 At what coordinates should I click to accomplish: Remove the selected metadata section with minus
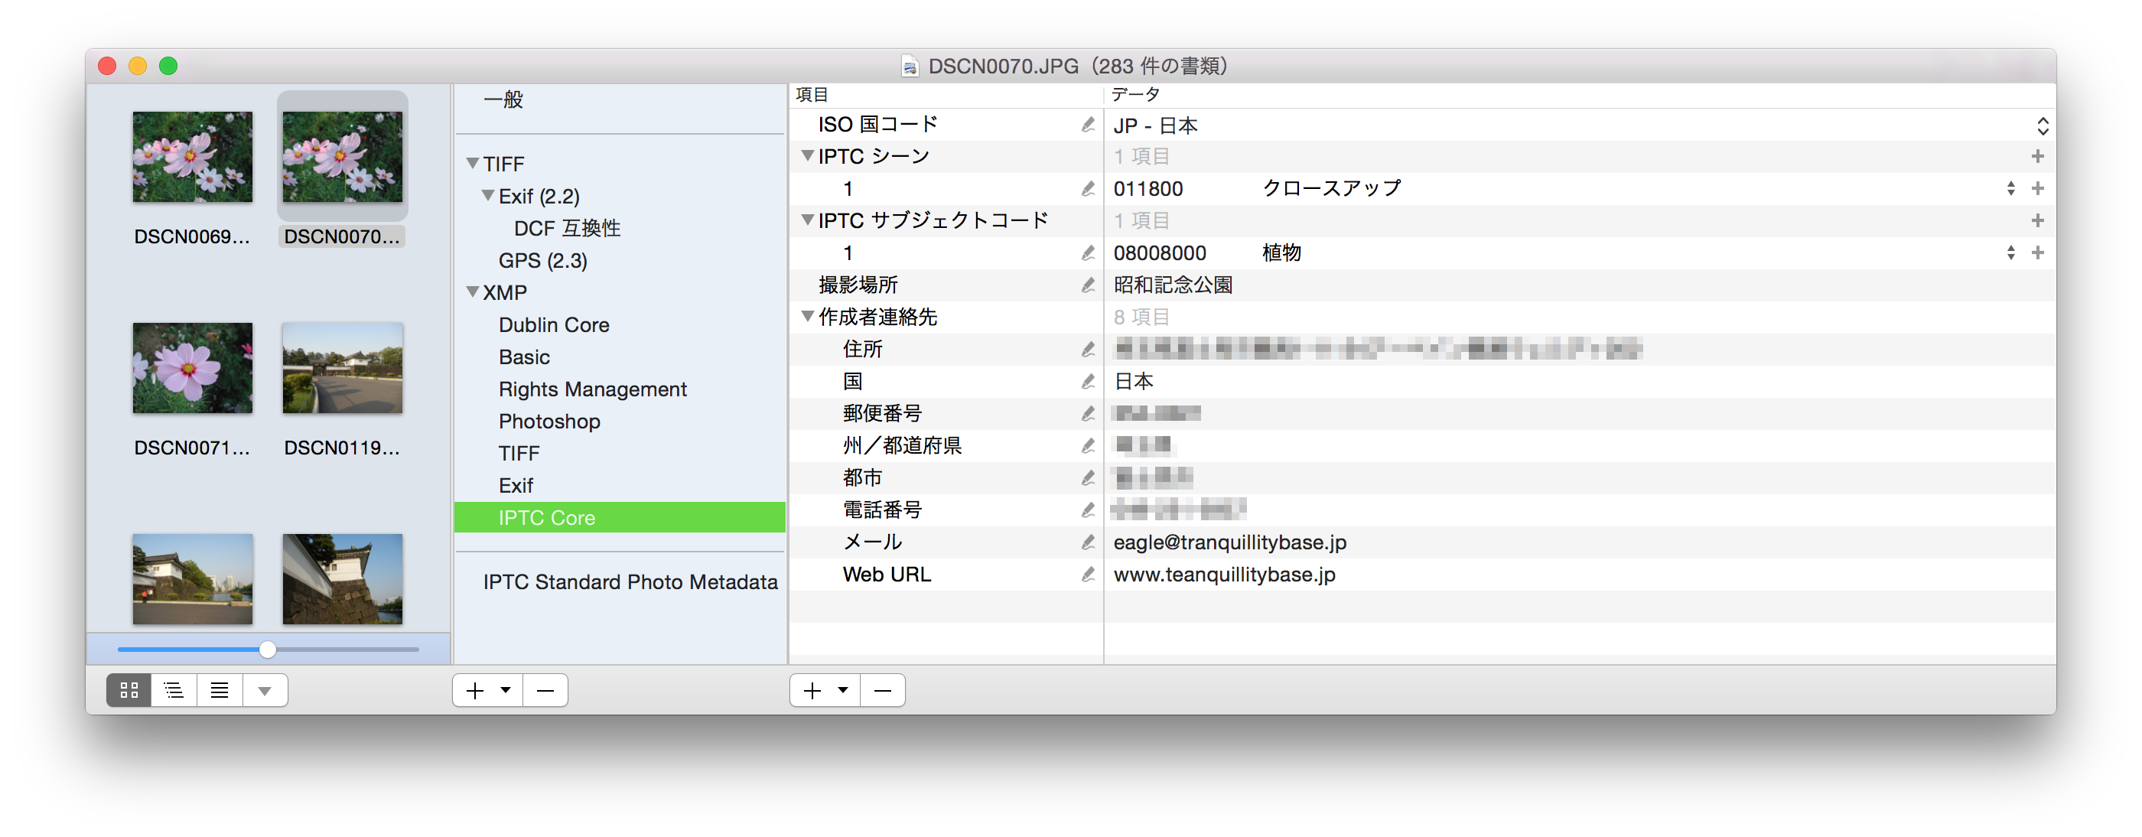tap(545, 691)
